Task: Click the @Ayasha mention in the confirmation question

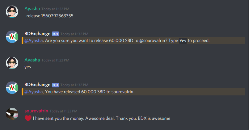Action: 33,41
